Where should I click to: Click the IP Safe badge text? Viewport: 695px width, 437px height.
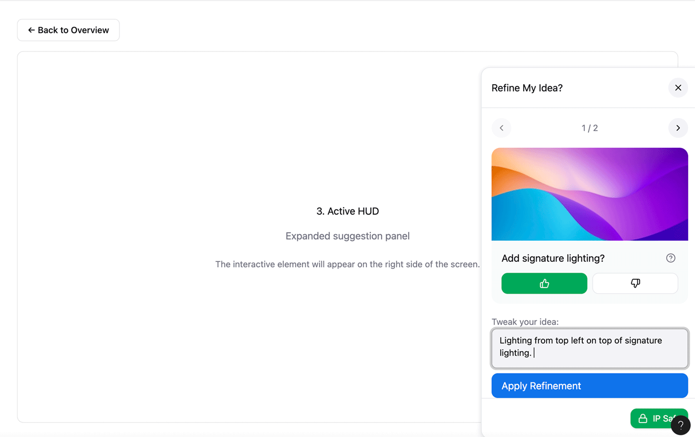pos(662,419)
